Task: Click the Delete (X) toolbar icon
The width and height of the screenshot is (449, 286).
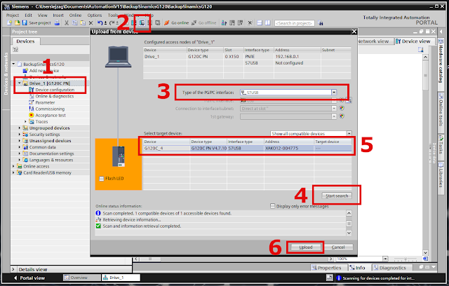Action: 91,22
